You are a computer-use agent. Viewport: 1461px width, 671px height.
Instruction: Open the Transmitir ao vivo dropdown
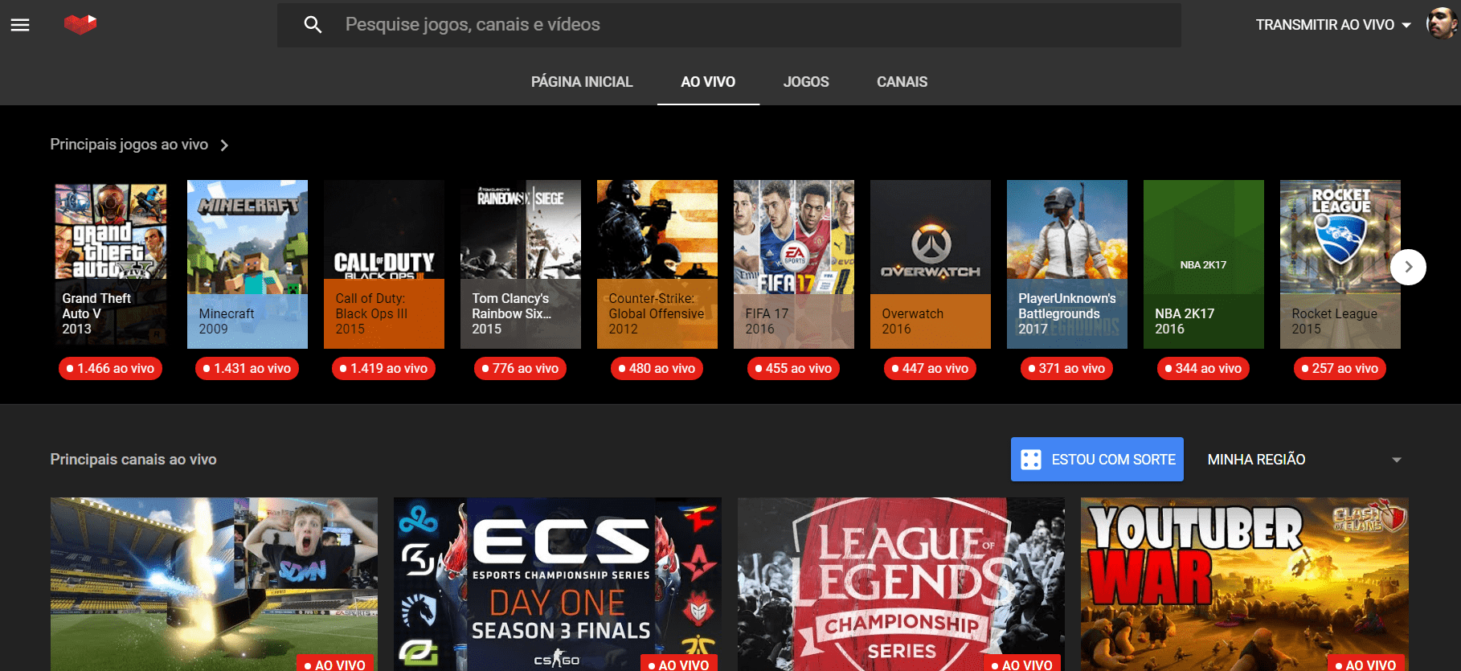pos(1333,25)
